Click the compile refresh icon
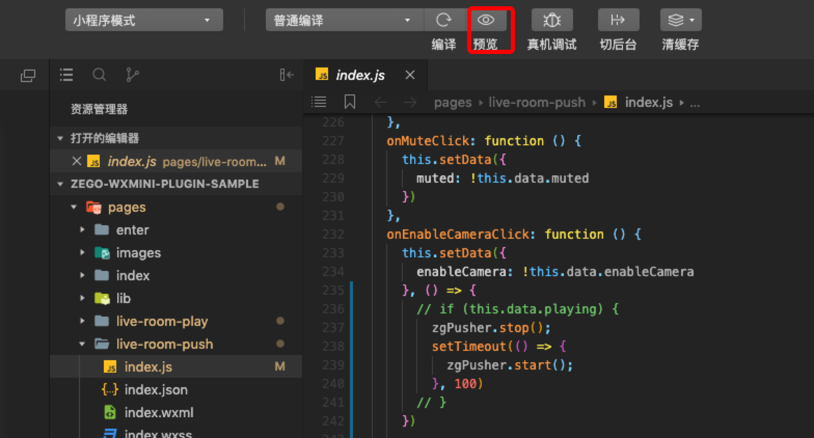 [444, 20]
